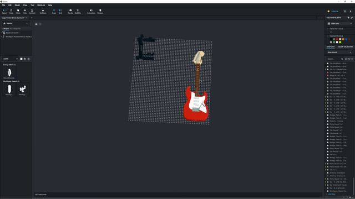The width and height of the screenshot is (355, 199).
Task: Switch parts list to large thumbnail view
Action: [21, 59]
